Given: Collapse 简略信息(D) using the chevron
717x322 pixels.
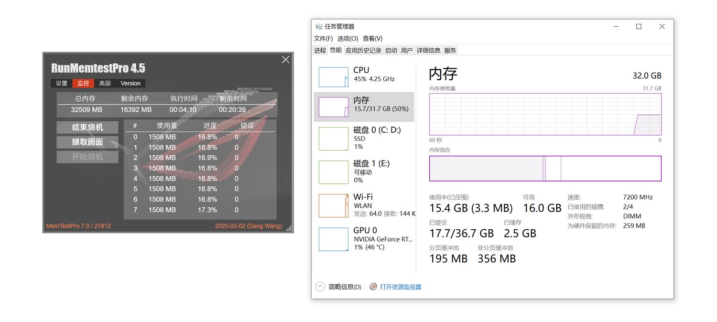Looking at the screenshot, I should (x=320, y=286).
